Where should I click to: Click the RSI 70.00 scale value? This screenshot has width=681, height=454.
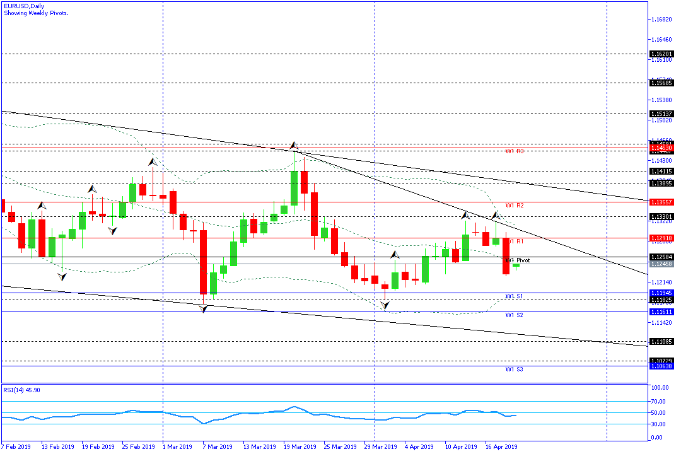click(x=659, y=402)
